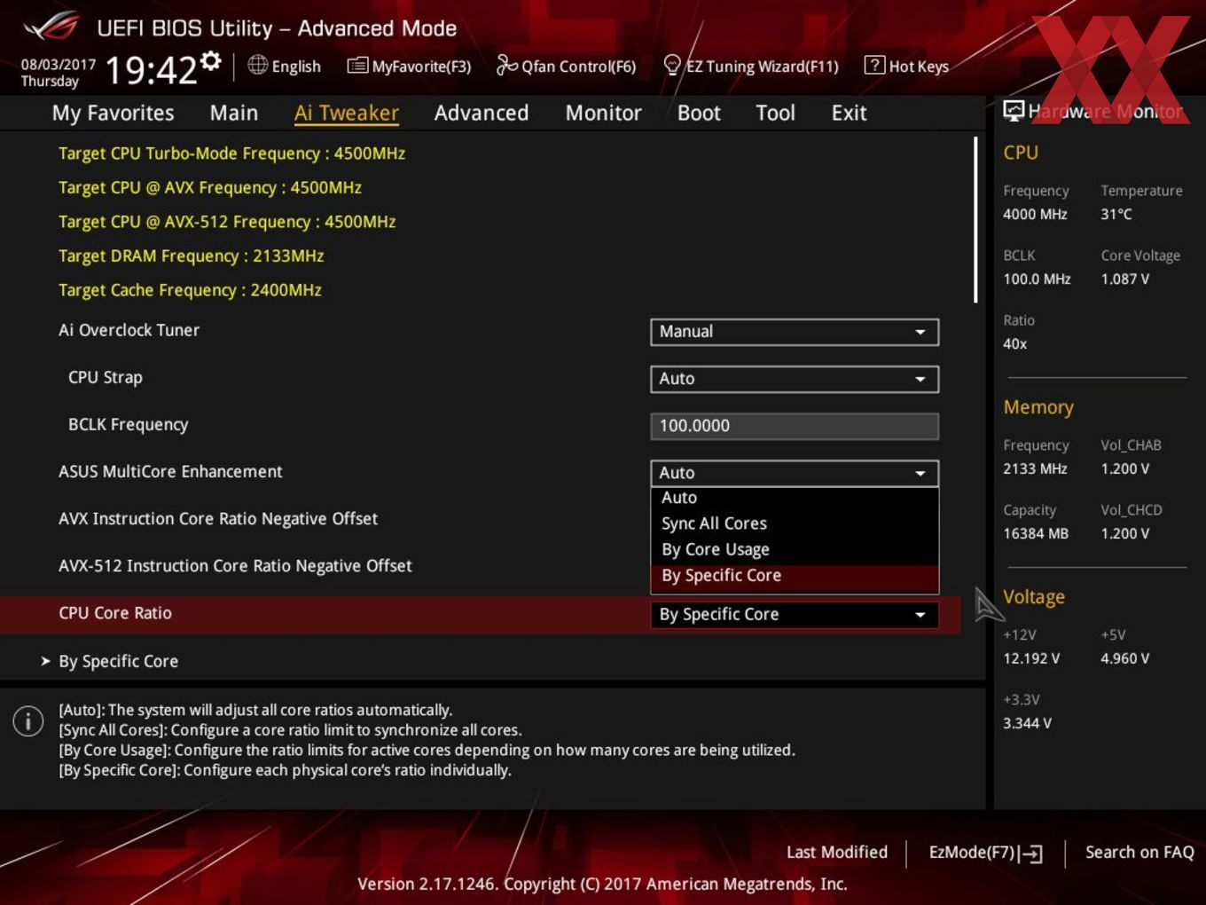Open MyFavorite(F3)
This screenshot has height=905, width=1206.
point(410,66)
